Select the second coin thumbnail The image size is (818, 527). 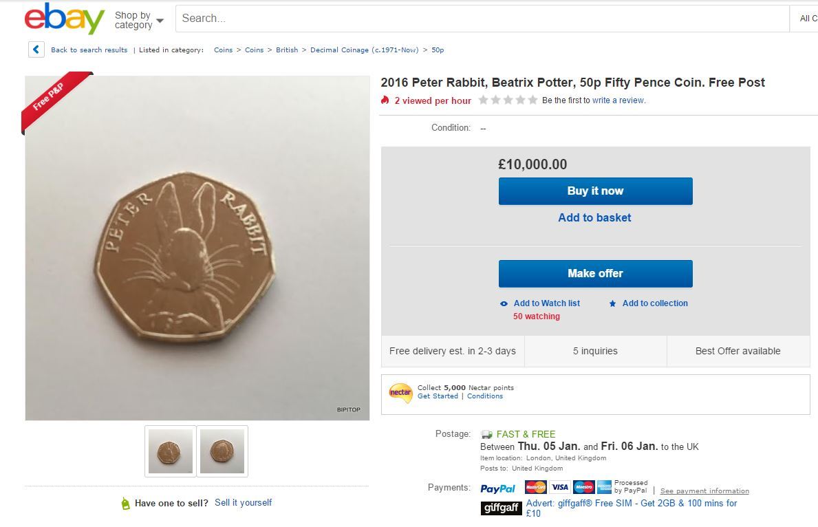coord(222,451)
